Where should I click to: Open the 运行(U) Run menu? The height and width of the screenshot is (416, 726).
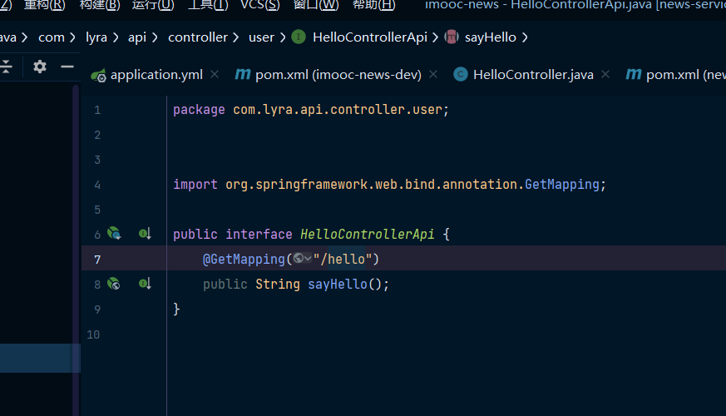click(x=153, y=5)
